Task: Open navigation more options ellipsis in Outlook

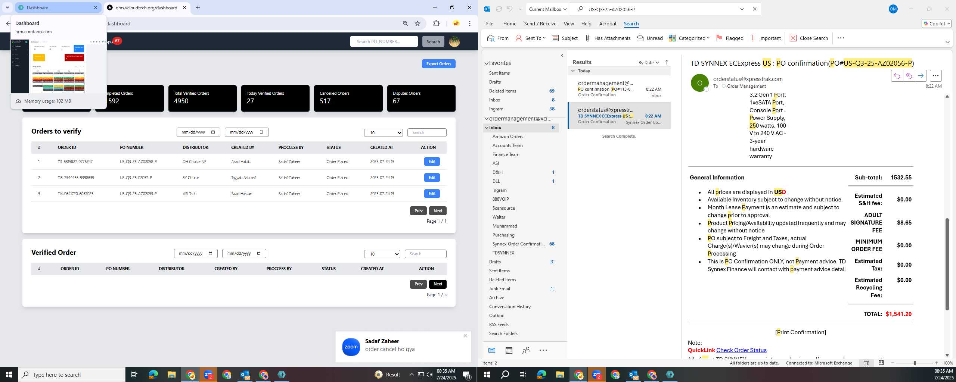Action: tap(543, 350)
